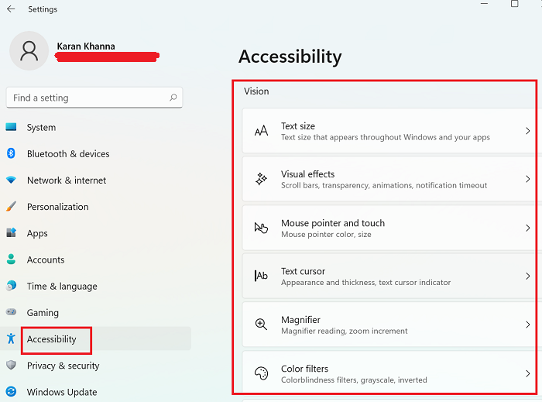Open System settings category
Image resolution: width=542 pixels, height=402 pixels.
point(41,128)
